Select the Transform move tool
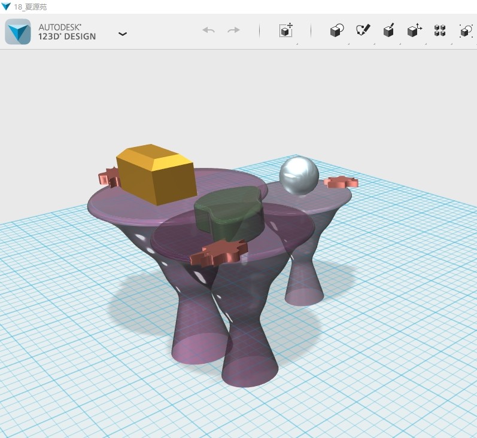 pyautogui.click(x=286, y=30)
